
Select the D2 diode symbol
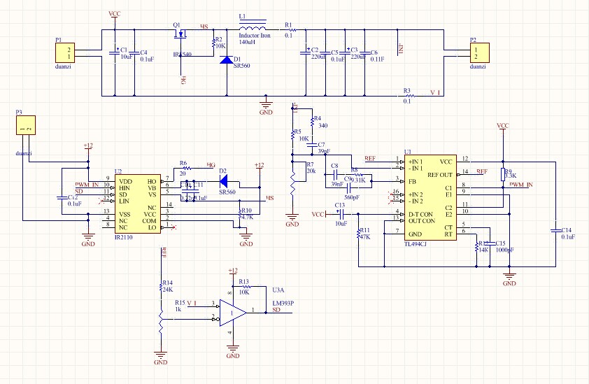(x=224, y=181)
